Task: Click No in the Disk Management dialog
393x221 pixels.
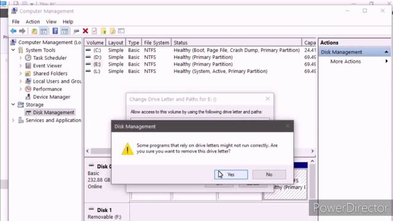Action: click(269, 174)
